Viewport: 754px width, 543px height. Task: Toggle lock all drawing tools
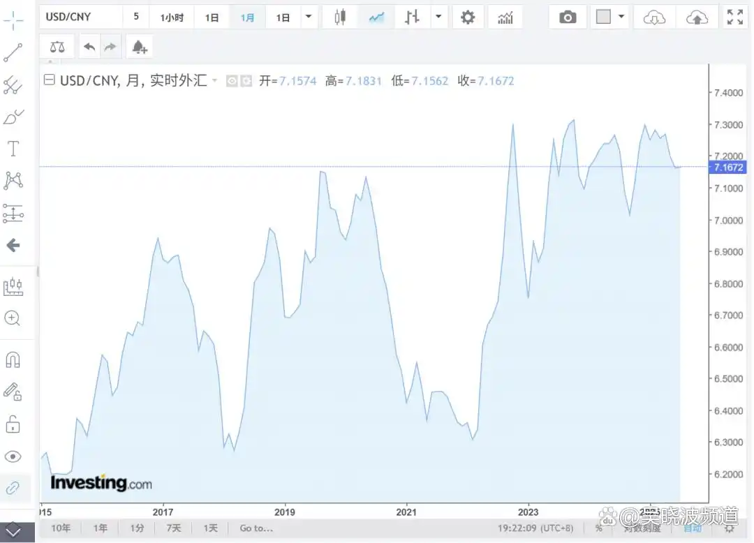pos(13,424)
